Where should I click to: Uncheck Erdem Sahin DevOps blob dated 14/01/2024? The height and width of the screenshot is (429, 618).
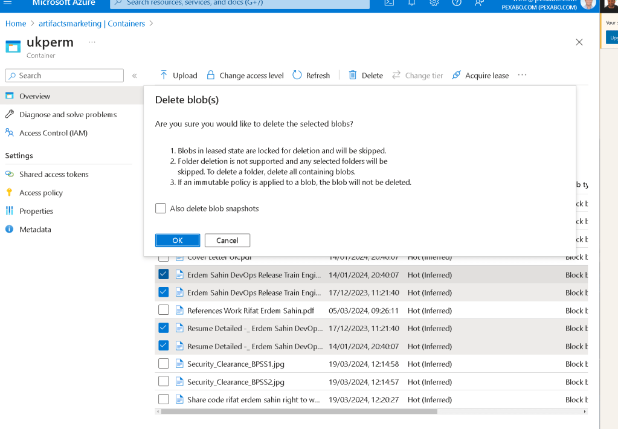click(x=164, y=274)
